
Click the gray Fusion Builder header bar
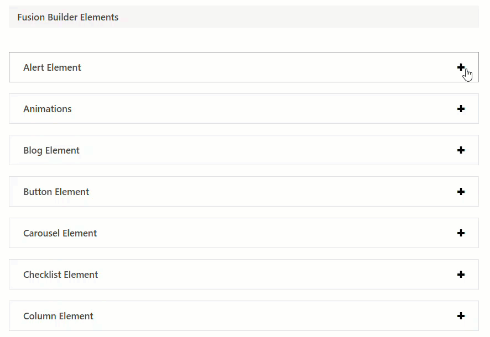[244, 17]
